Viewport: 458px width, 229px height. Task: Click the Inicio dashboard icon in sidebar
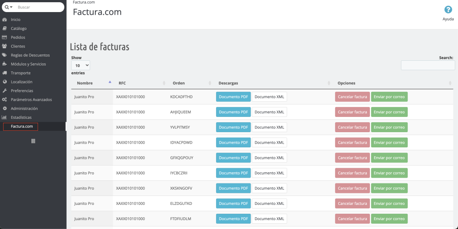[4, 20]
